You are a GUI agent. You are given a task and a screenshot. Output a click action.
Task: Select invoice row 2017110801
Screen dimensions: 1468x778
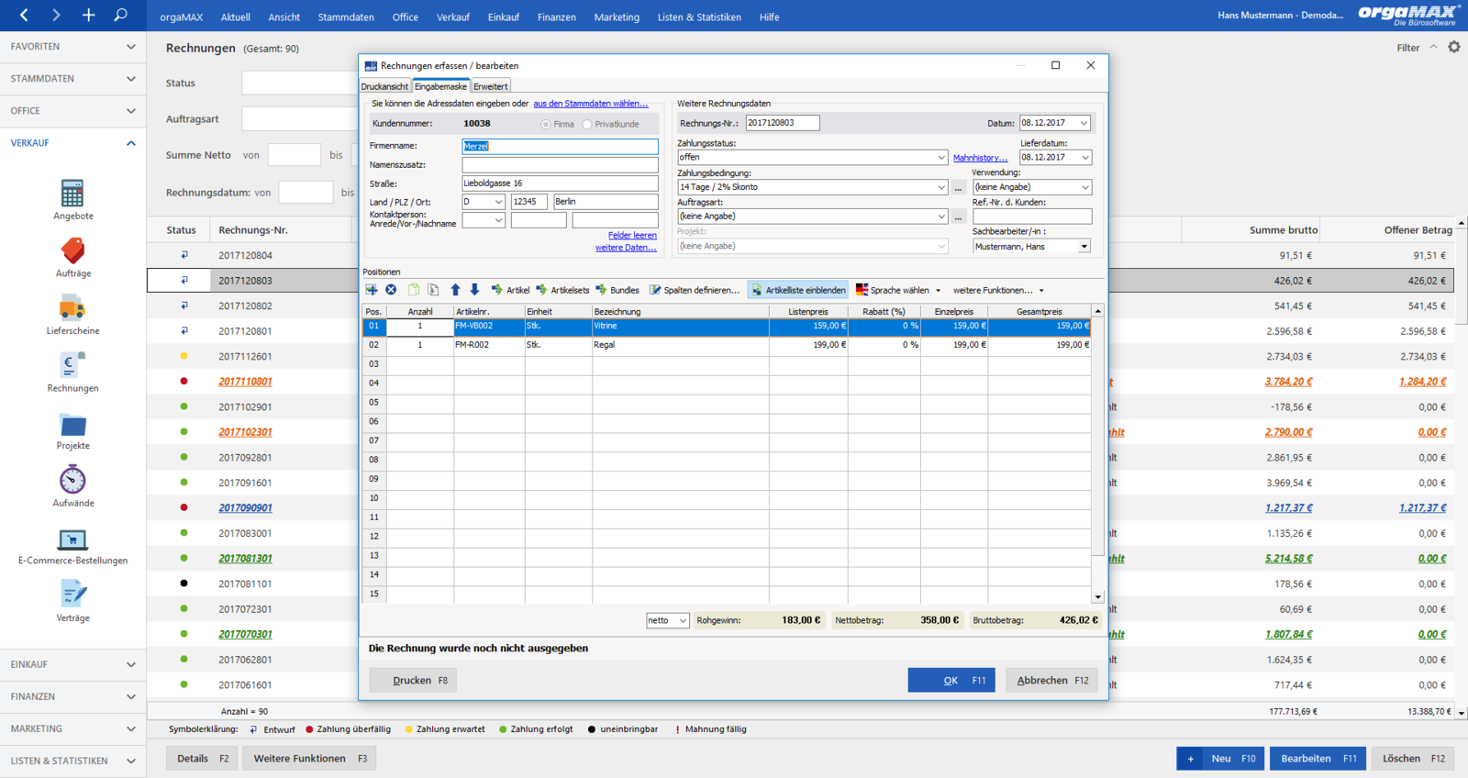point(245,382)
